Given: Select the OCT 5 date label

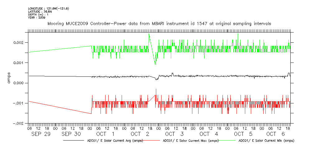Looking at the screenshot, I should [243, 134].
